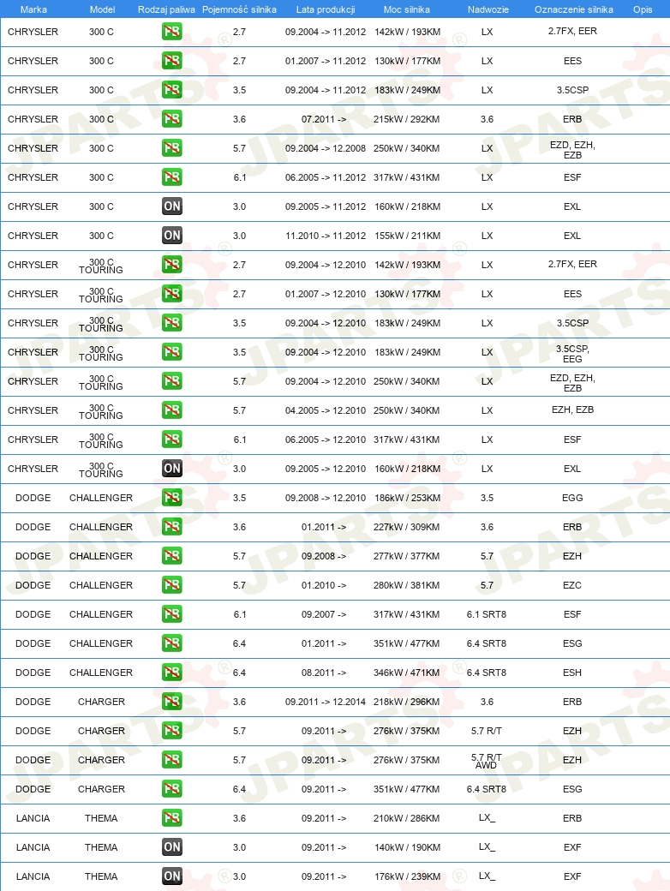670x891 pixels.
Task: Click the EZC engine code cell
Action: point(572,585)
